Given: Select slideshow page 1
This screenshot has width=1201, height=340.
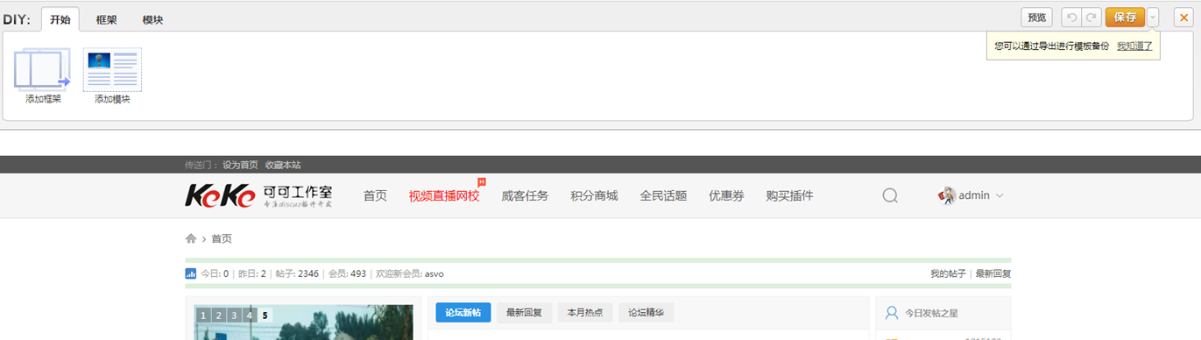Looking at the screenshot, I should (x=202, y=315).
